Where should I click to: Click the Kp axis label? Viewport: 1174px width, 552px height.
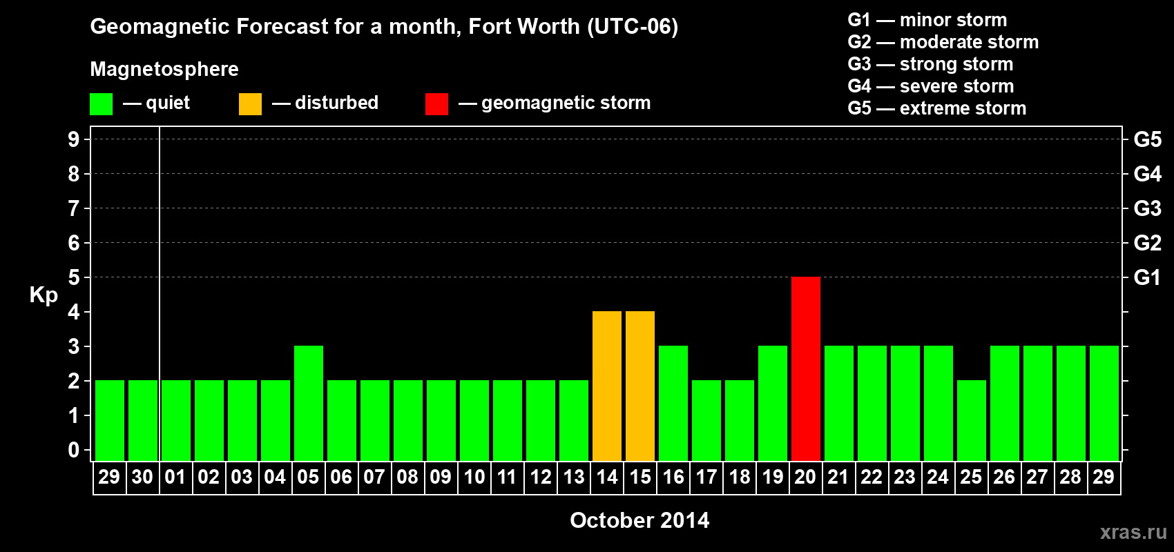44,295
